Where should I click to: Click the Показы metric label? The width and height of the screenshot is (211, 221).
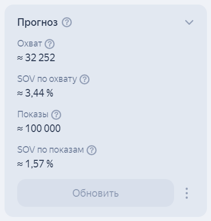coord(33,114)
